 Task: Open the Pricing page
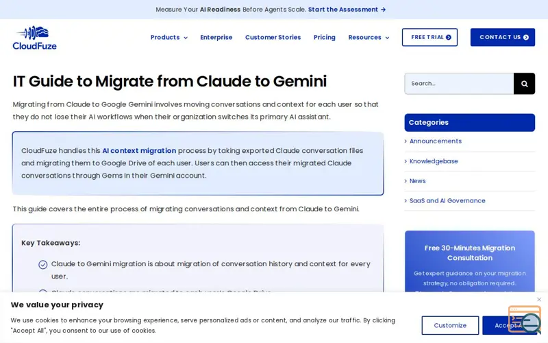tap(324, 38)
